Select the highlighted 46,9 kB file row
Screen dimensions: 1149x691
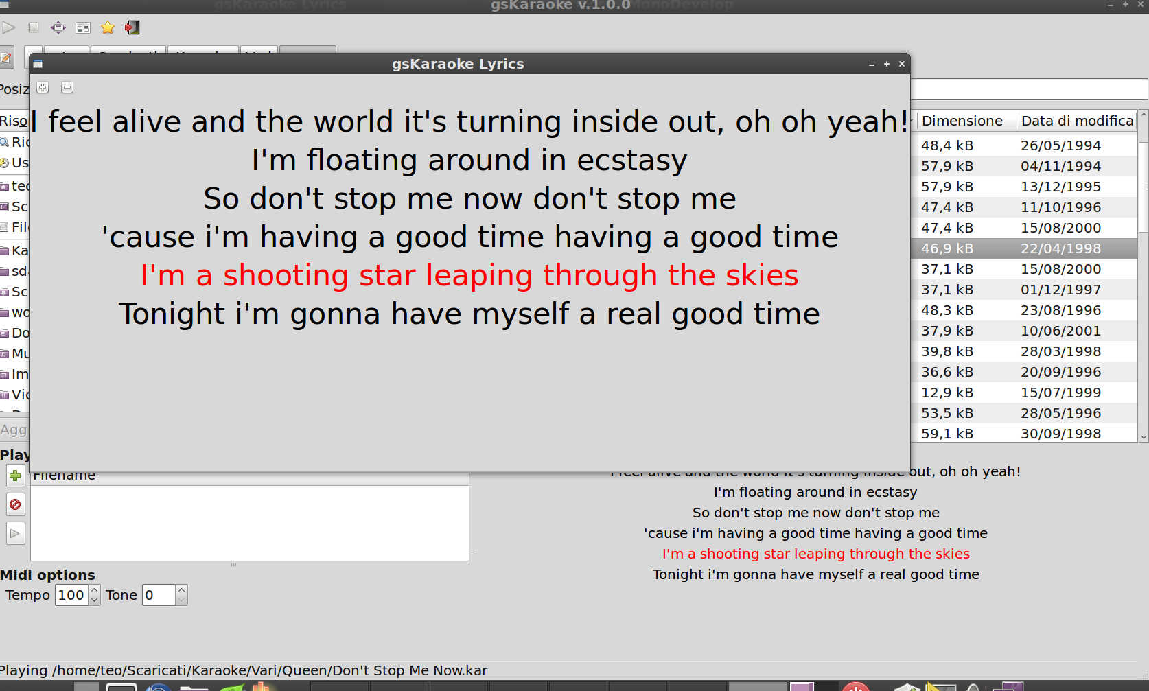pyautogui.click(x=1024, y=248)
